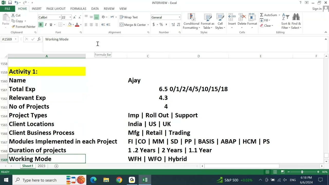The width and height of the screenshot is (329, 185).
Task: Open Format as Table gallery
Action: [x=207, y=22]
